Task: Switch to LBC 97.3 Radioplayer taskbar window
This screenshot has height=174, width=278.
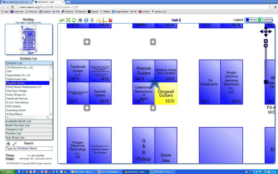Action: tap(109, 172)
